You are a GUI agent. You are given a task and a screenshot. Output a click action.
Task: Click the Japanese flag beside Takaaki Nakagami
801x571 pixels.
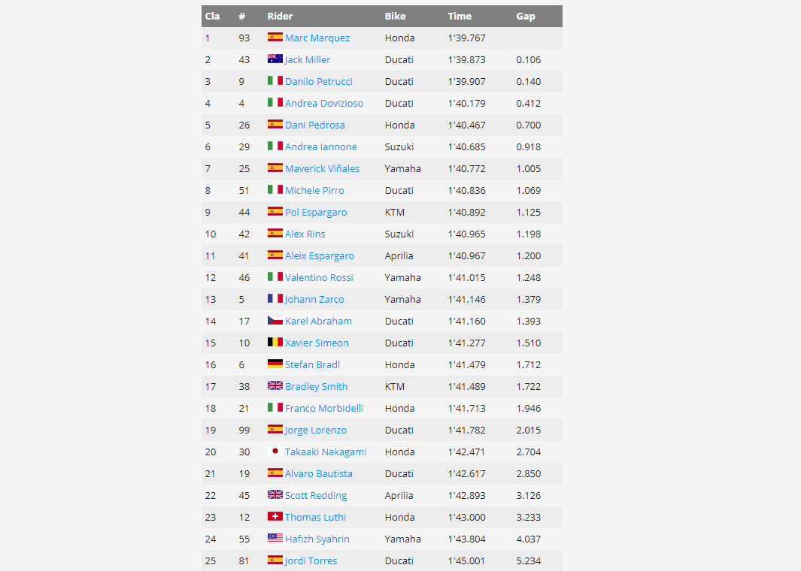pos(275,451)
